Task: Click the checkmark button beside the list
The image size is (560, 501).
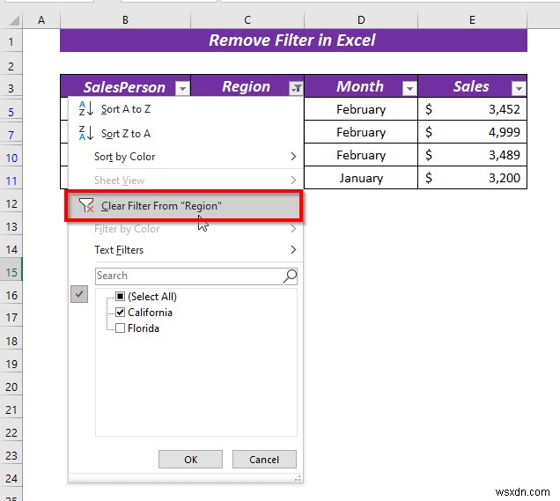Action: [79, 294]
